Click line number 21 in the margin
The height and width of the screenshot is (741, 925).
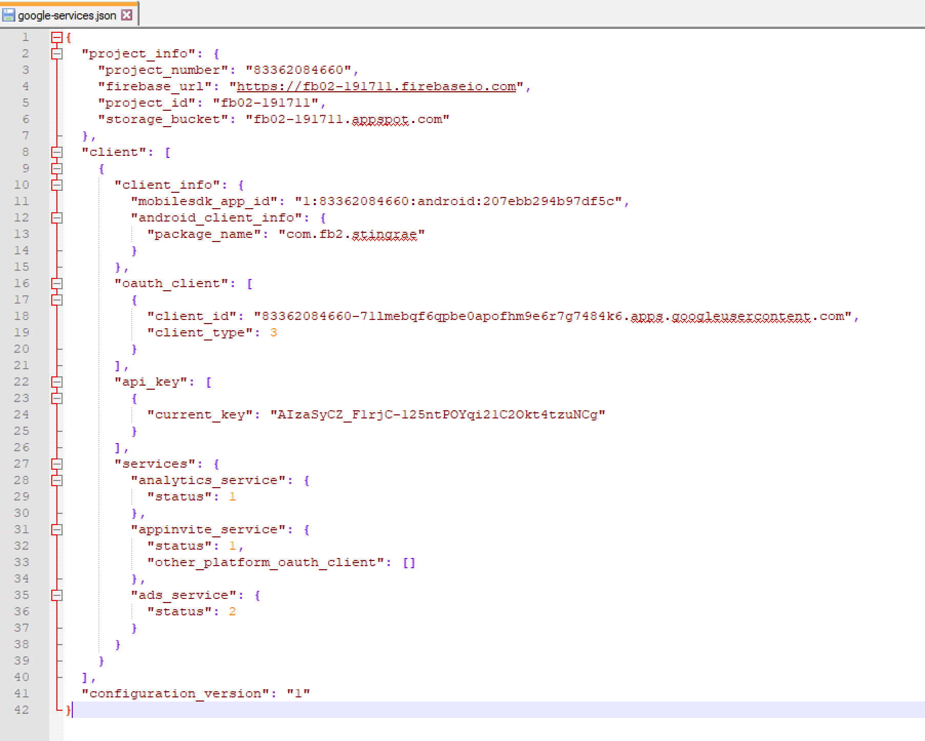point(22,366)
